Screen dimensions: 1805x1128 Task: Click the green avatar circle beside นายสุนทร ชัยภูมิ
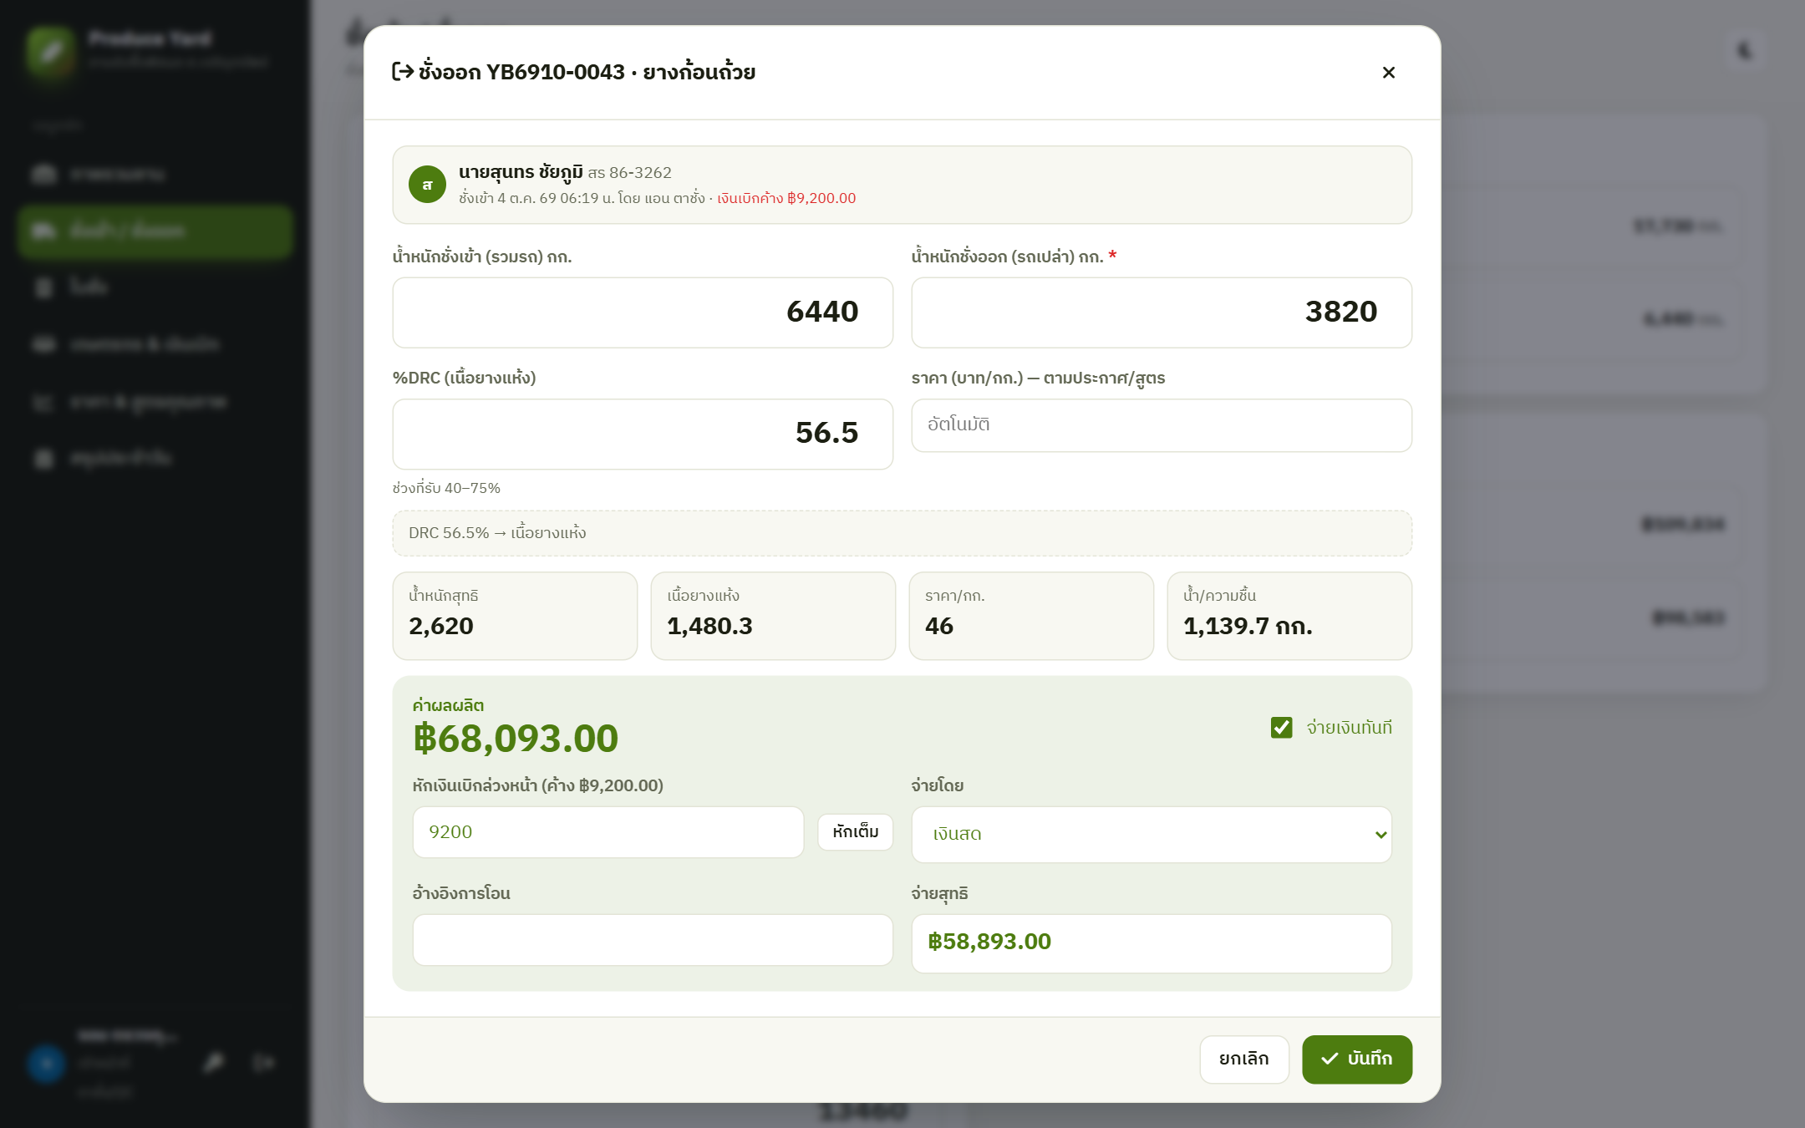pyautogui.click(x=427, y=185)
